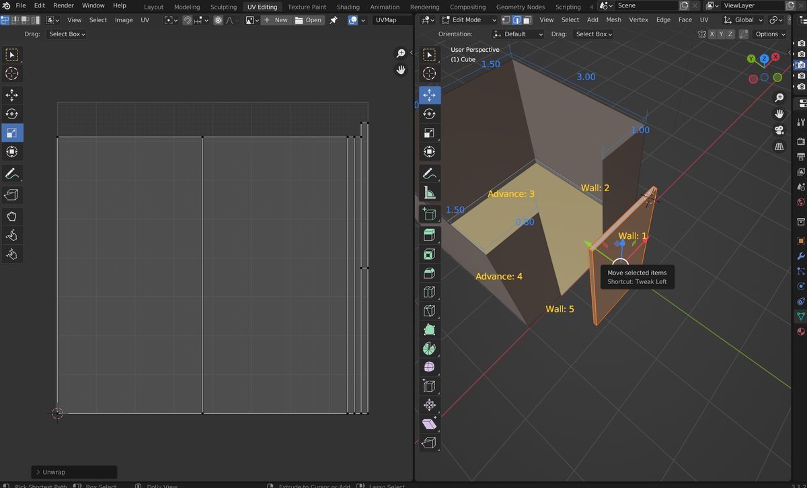This screenshot has width=807, height=488.
Task: Switch to the Texture Paint workspace tab
Action: (307, 7)
